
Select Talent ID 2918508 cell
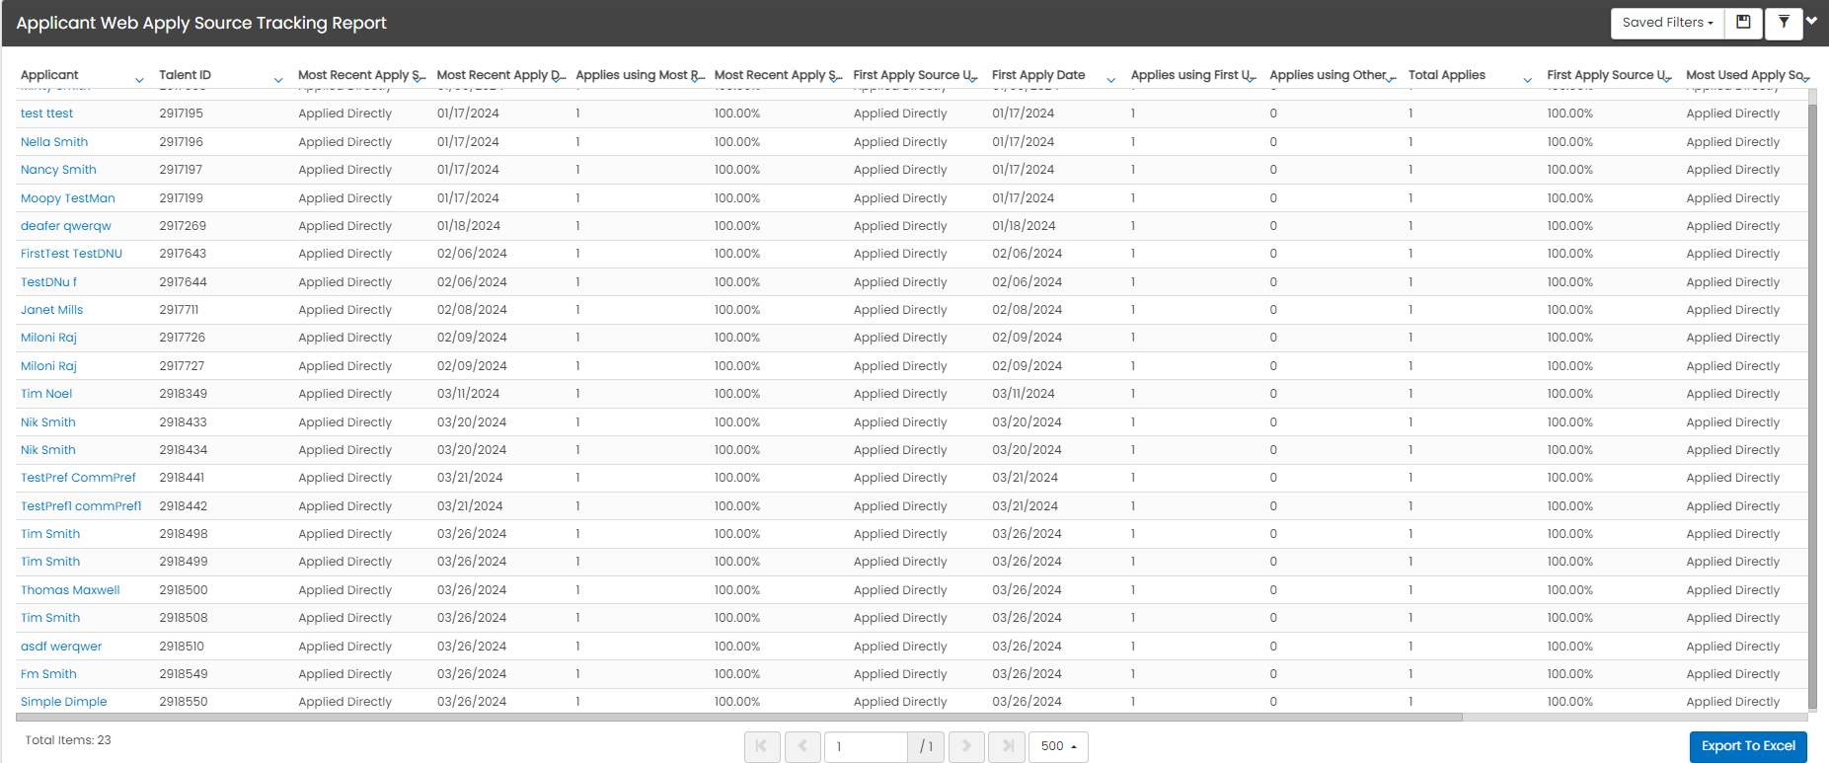point(184,618)
